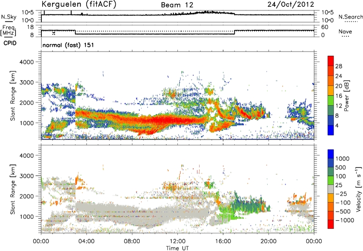
Task: Click the '1000' velocity colorbar value
Action: coord(343,159)
